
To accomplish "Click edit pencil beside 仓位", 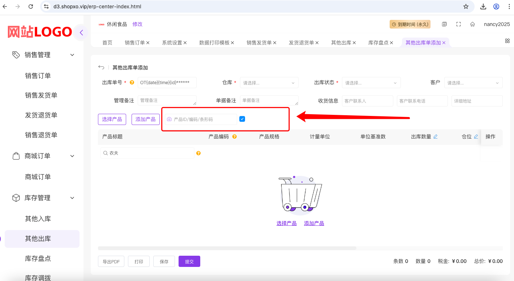I will (x=476, y=137).
